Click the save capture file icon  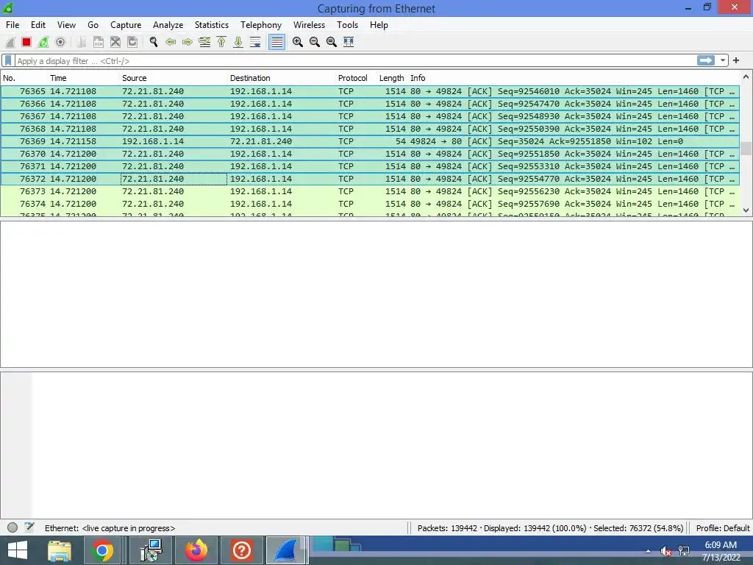pyautogui.click(x=99, y=42)
